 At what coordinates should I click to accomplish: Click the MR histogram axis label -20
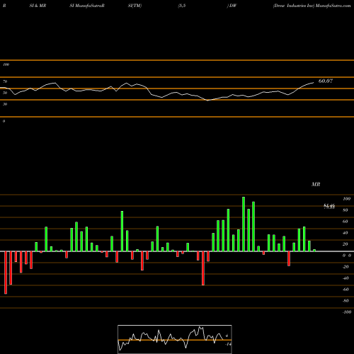click(346, 267)
